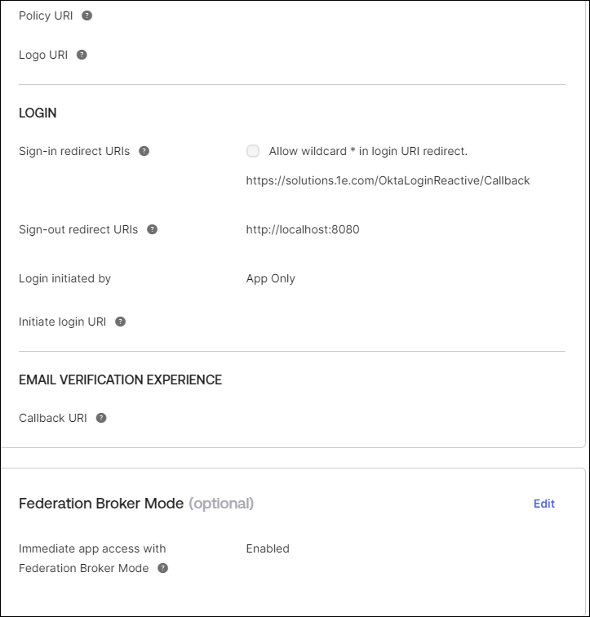
Task: Click the App Only value
Action: (271, 278)
